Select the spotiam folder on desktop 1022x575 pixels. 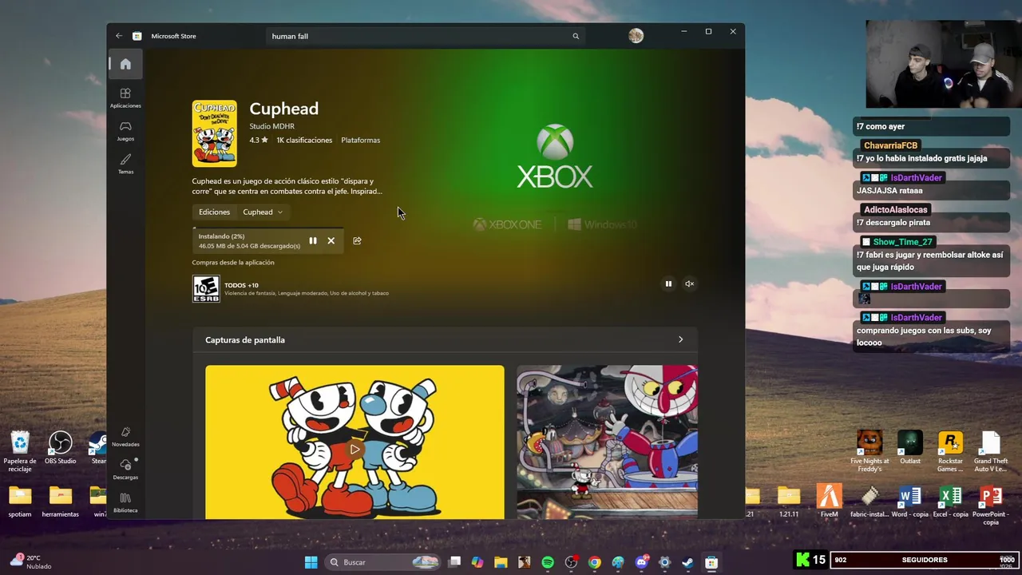click(20, 502)
